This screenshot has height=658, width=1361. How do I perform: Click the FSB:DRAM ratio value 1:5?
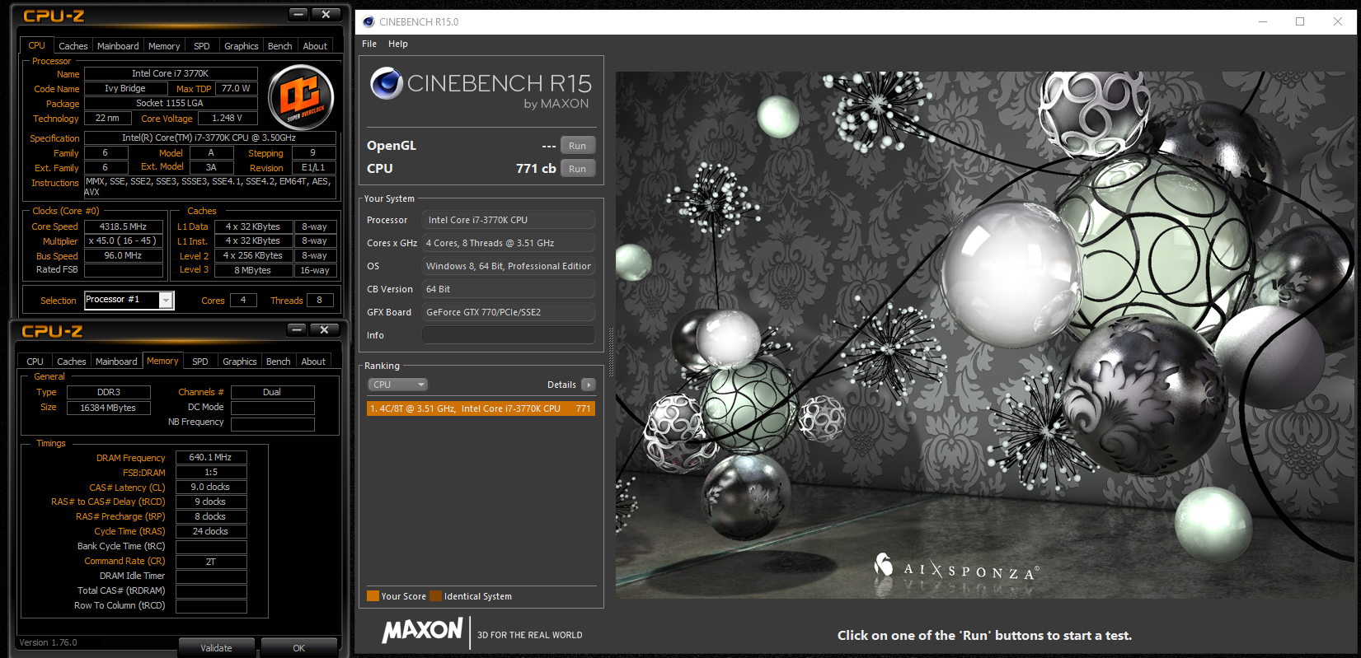coord(211,472)
